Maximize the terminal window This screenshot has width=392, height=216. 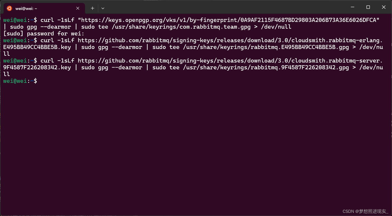[x=368, y=7]
